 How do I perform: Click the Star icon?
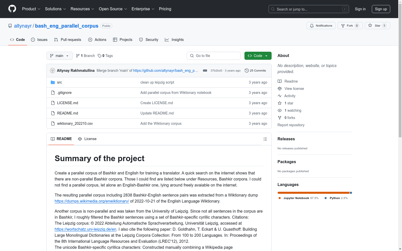pos(370,25)
